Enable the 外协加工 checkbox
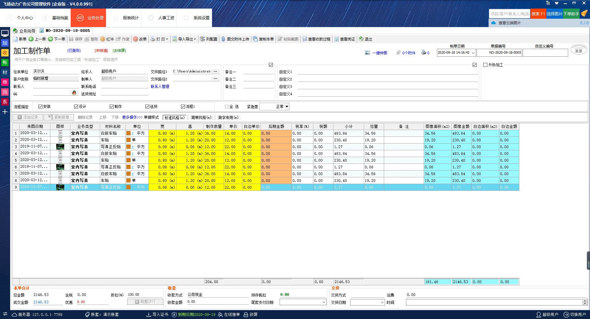Screen dimensions: 590x319 pyautogui.click(x=486, y=65)
